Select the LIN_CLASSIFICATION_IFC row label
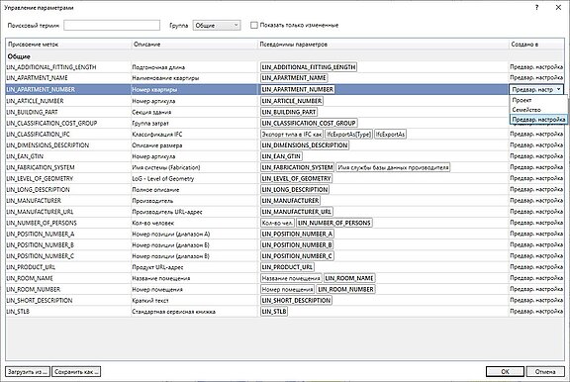 click(38, 135)
